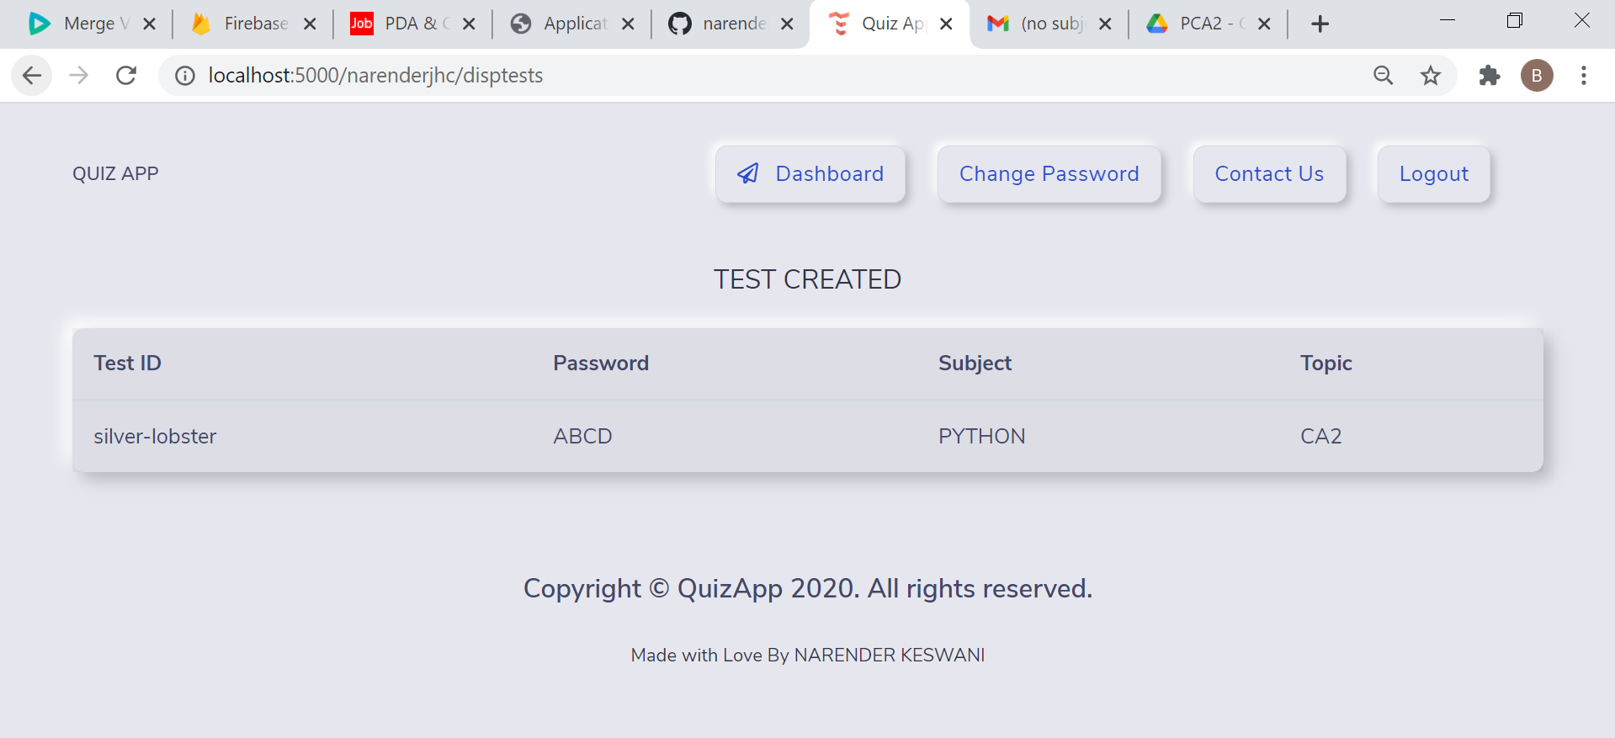Click the QUIZ APP brand link
This screenshot has width=1615, height=738.
pos(115,174)
